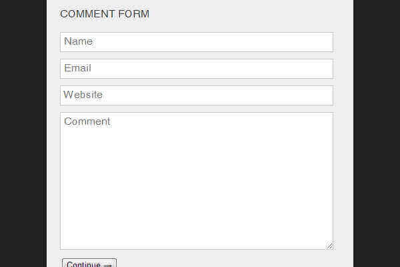Click the right end of the Email field
Screen dimensions: 400x267
point(323,69)
